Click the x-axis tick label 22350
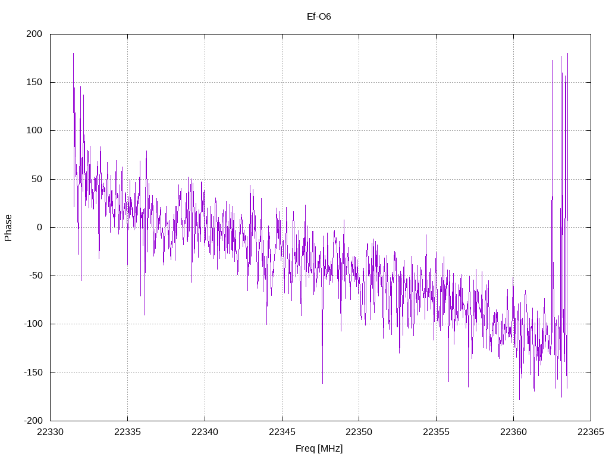 click(359, 432)
